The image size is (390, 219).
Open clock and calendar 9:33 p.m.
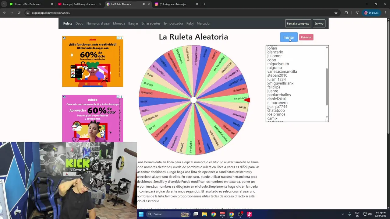pos(381,214)
